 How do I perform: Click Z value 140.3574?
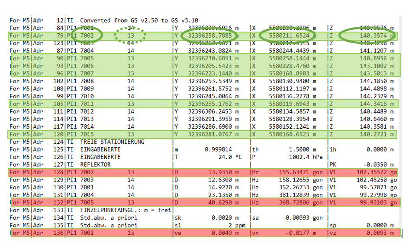tap(373, 36)
